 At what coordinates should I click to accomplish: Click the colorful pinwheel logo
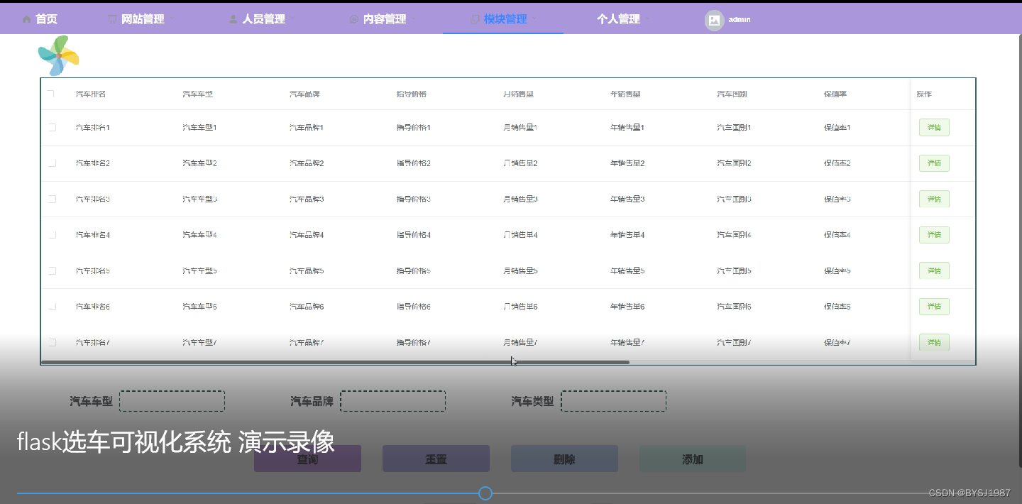pyautogui.click(x=58, y=55)
